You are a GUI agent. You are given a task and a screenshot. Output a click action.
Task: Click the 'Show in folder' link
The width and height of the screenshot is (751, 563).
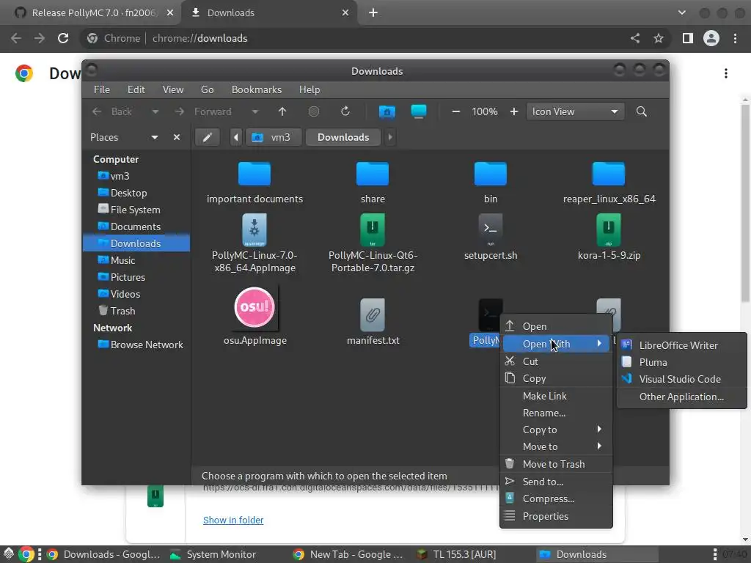click(233, 520)
